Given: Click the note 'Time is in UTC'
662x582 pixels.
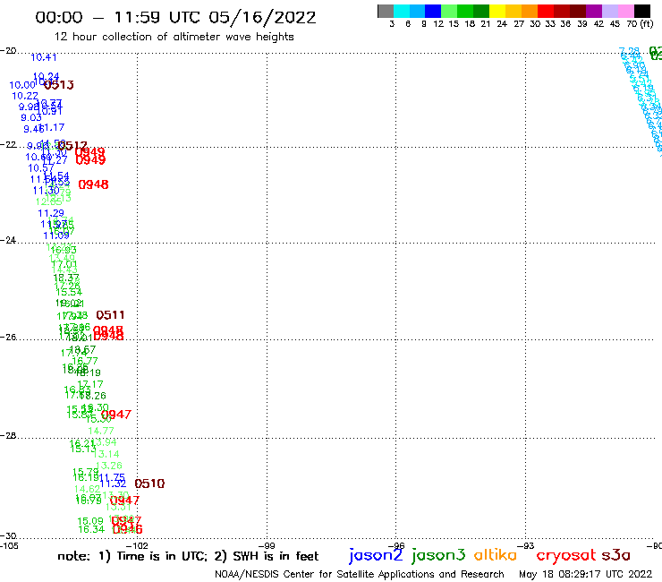Looking at the screenshot, I should tap(162, 556).
